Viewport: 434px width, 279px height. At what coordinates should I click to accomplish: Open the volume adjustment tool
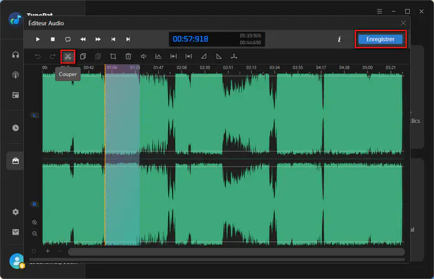coord(143,56)
